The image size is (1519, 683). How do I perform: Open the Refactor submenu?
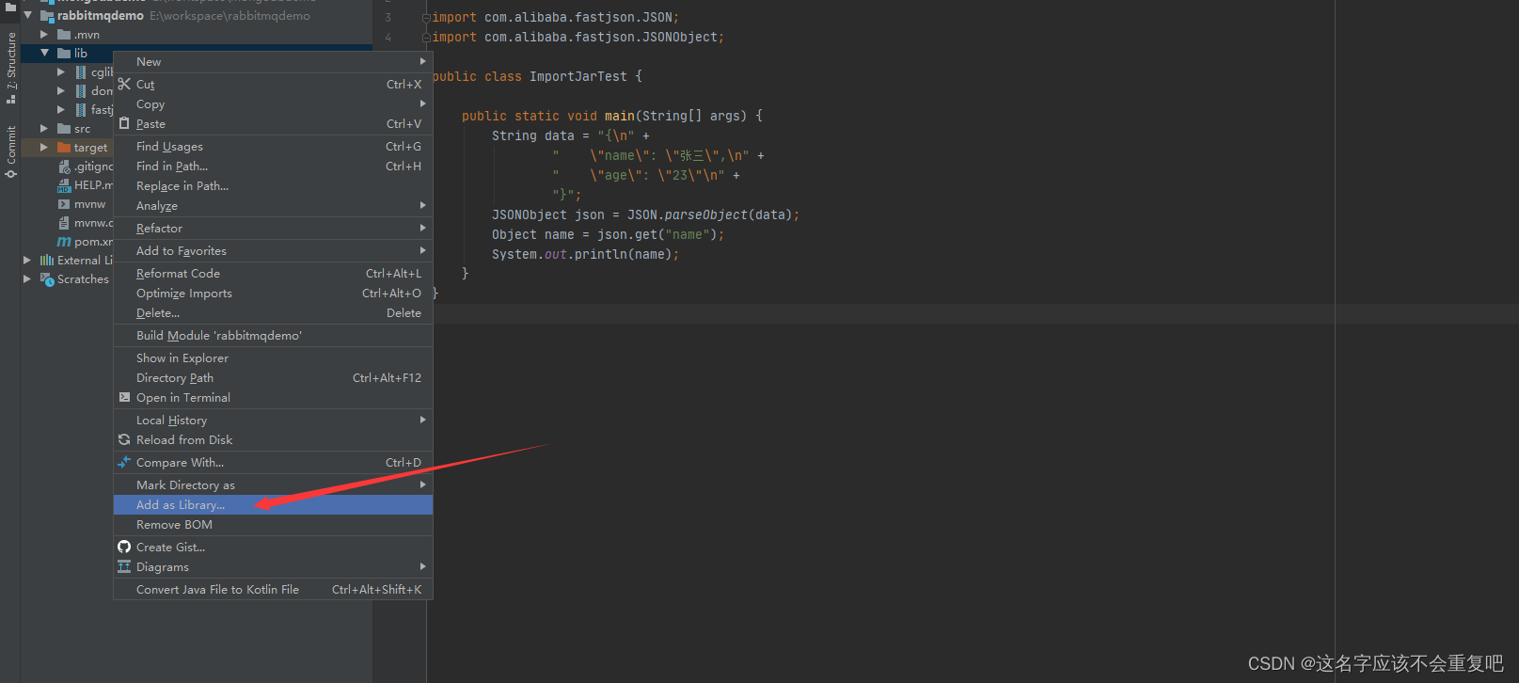coord(273,228)
